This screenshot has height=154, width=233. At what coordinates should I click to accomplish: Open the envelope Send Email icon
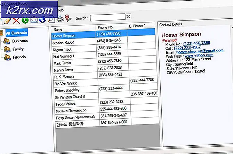point(34,20)
